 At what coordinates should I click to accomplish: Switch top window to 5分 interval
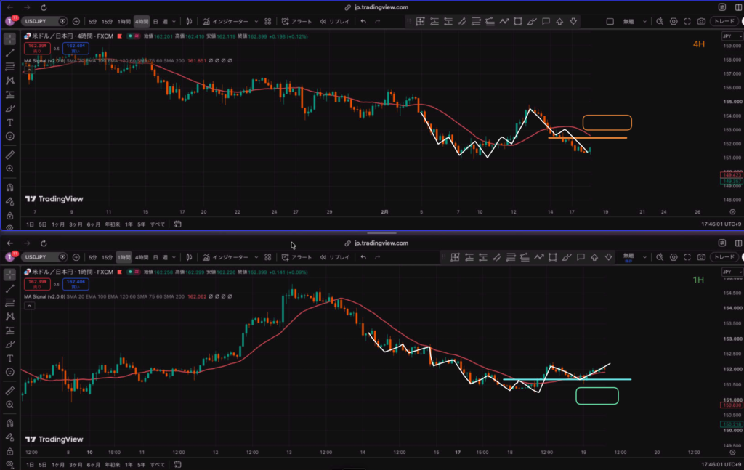click(x=92, y=21)
